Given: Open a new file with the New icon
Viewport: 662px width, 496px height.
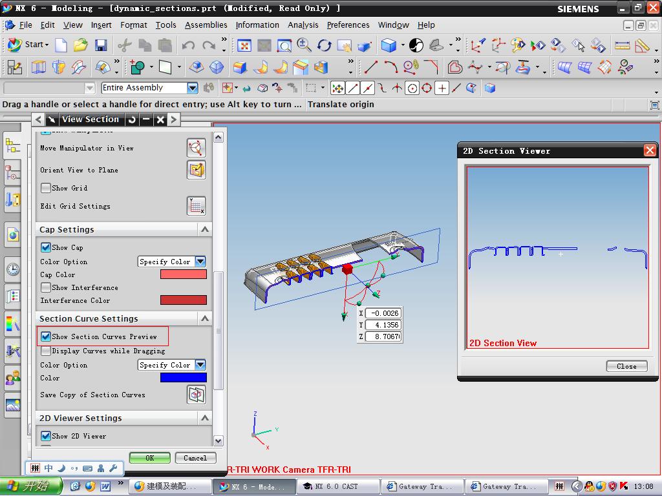Looking at the screenshot, I should pyautogui.click(x=61, y=45).
